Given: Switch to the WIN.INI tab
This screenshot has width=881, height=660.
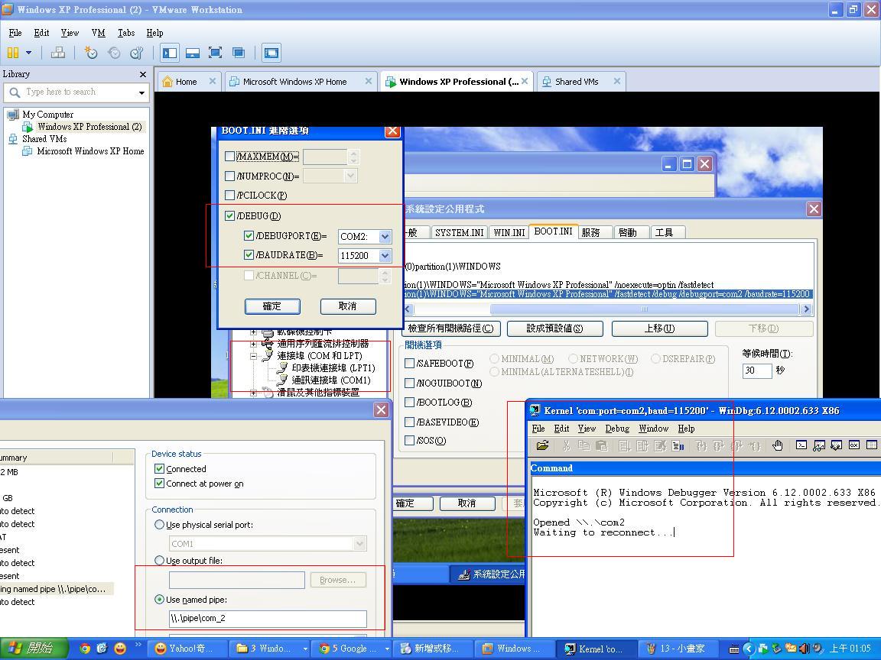Looking at the screenshot, I should click(509, 232).
